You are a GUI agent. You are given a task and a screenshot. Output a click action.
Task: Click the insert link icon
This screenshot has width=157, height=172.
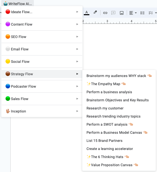coord(105,13)
